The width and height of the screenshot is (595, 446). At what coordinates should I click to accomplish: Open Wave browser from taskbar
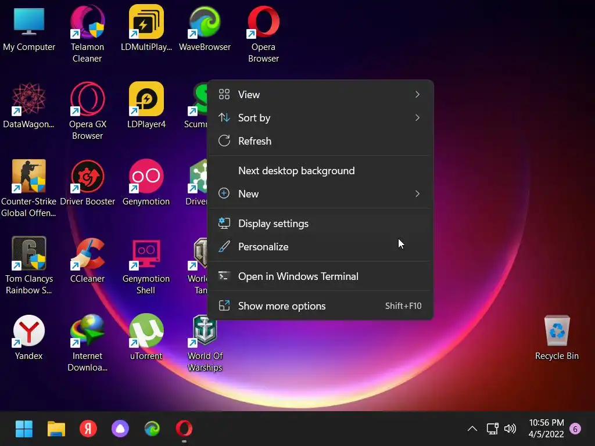(x=152, y=429)
